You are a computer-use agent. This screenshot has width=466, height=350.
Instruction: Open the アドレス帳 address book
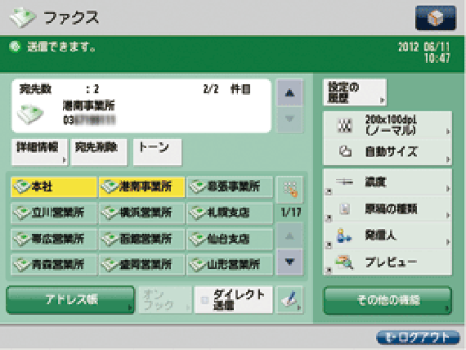[70, 300]
